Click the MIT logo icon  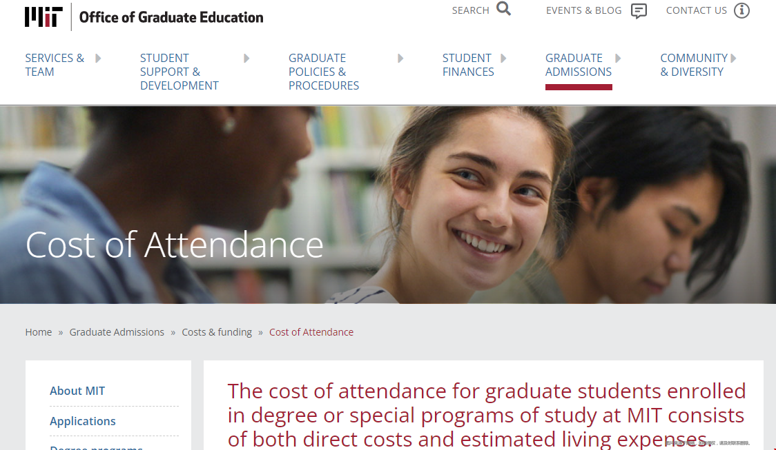tap(43, 17)
